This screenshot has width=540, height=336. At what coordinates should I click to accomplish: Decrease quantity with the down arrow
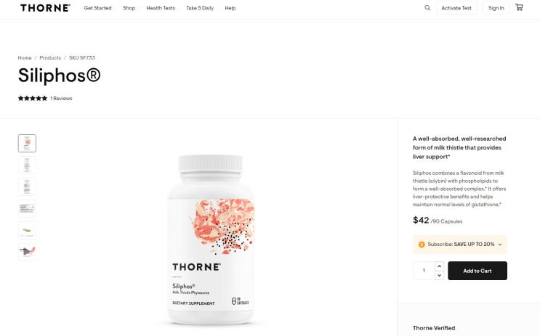pyautogui.click(x=439, y=276)
